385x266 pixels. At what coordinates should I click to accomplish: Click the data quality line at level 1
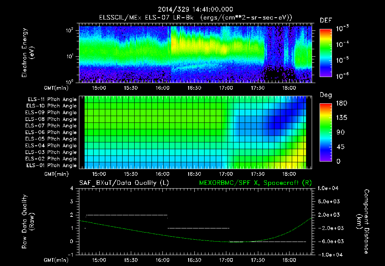coord(199,228)
